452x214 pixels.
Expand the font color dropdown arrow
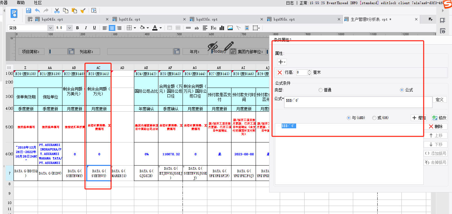160,28
